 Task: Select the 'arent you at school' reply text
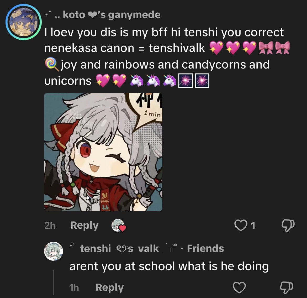(x=169, y=266)
